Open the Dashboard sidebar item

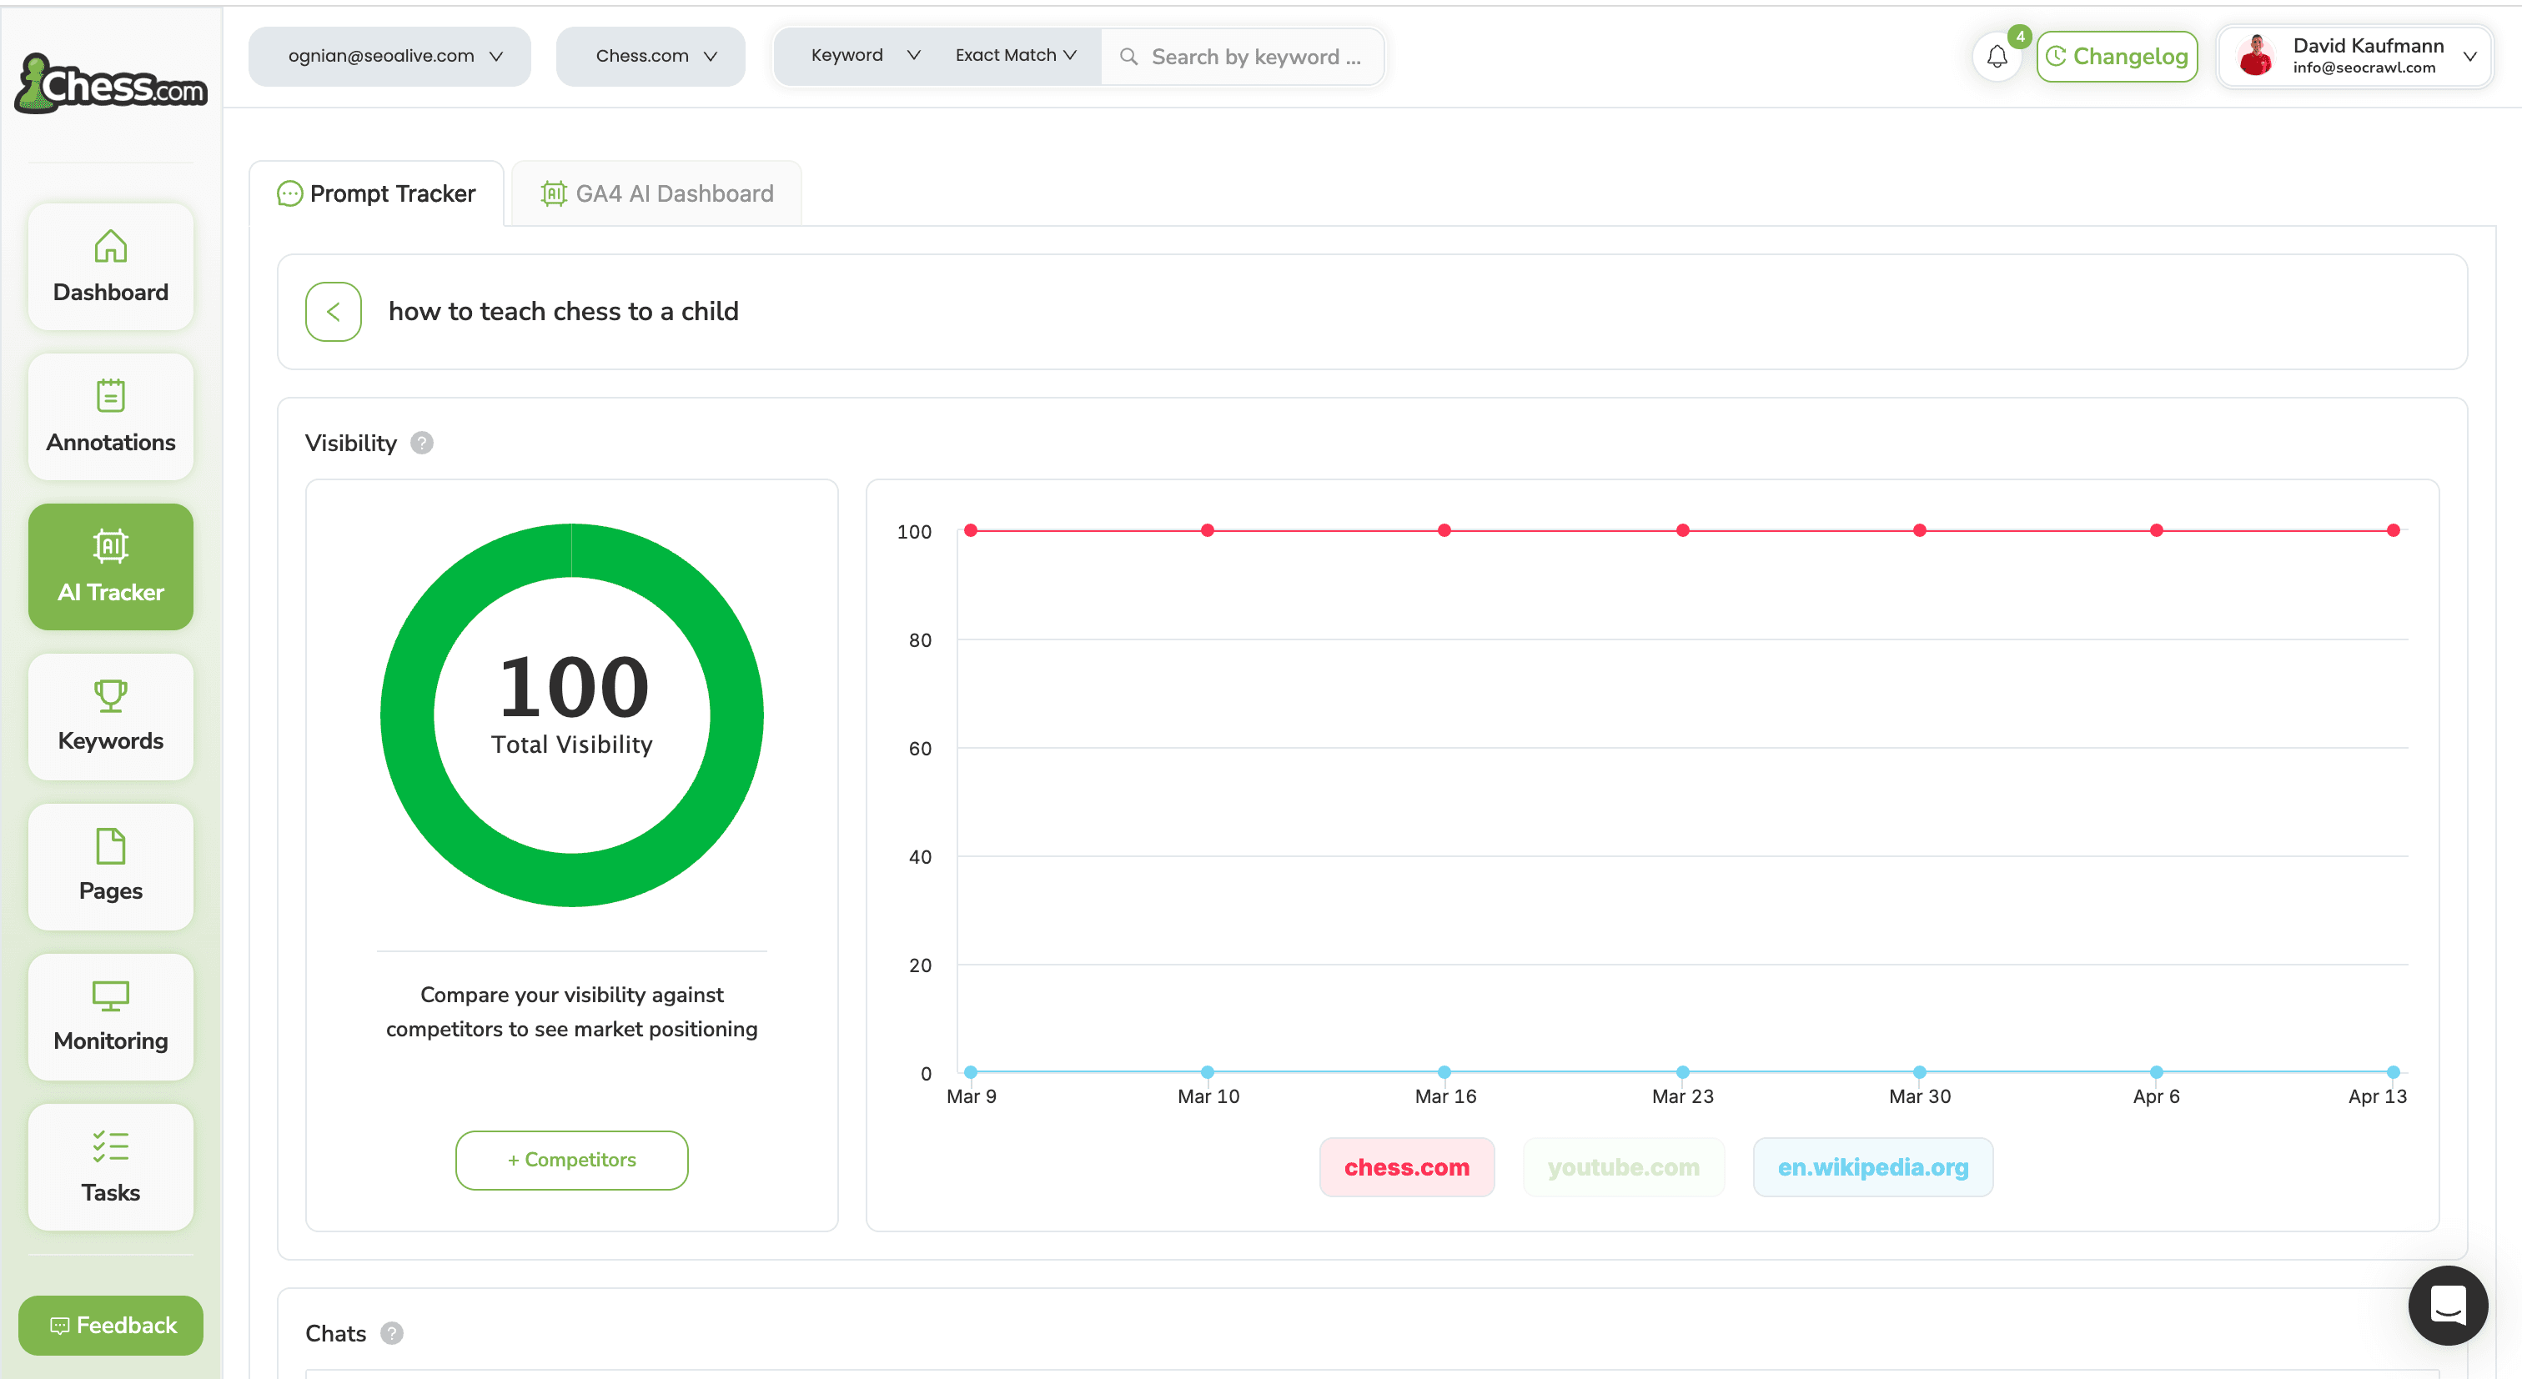(x=111, y=266)
